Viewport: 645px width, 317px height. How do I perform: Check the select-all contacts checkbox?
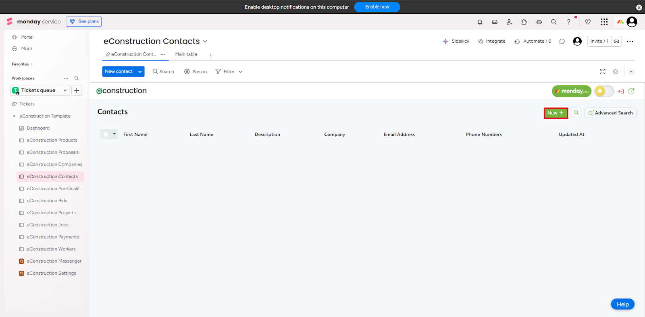(x=106, y=135)
